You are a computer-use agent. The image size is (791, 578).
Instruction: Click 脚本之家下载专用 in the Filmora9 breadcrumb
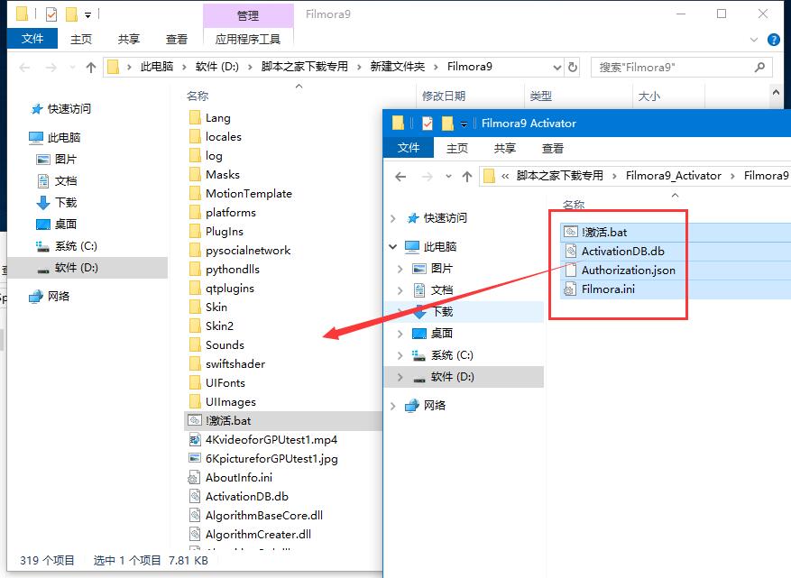305,67
